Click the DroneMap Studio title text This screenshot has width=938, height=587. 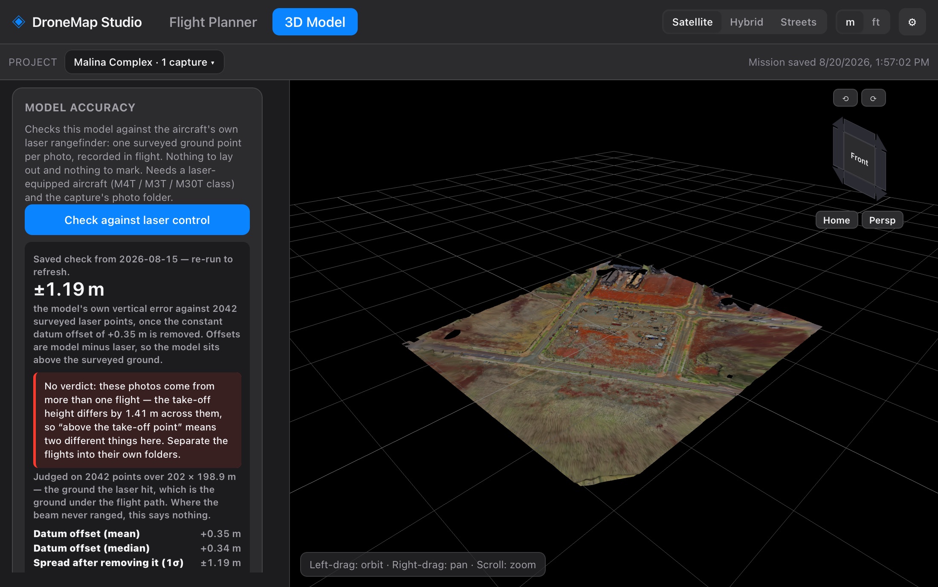(87, 22)
